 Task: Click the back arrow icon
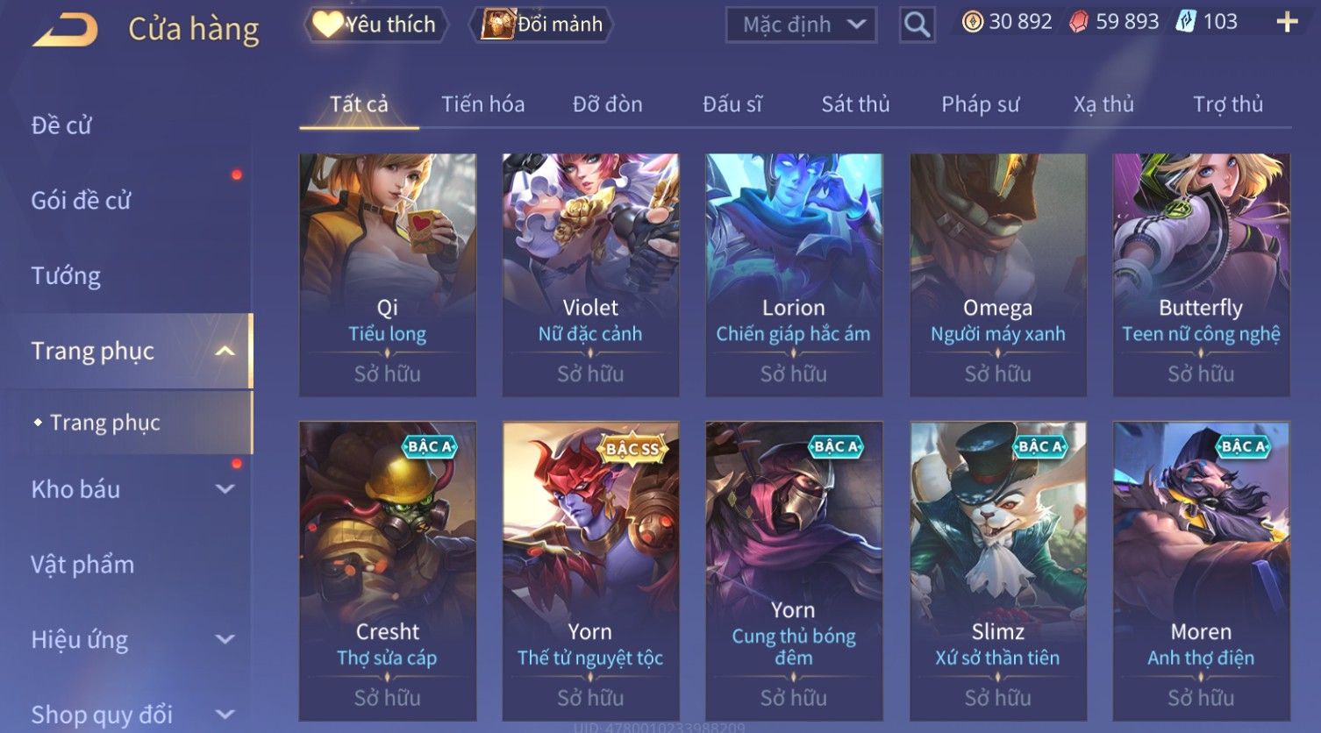[x=66, y=28]
